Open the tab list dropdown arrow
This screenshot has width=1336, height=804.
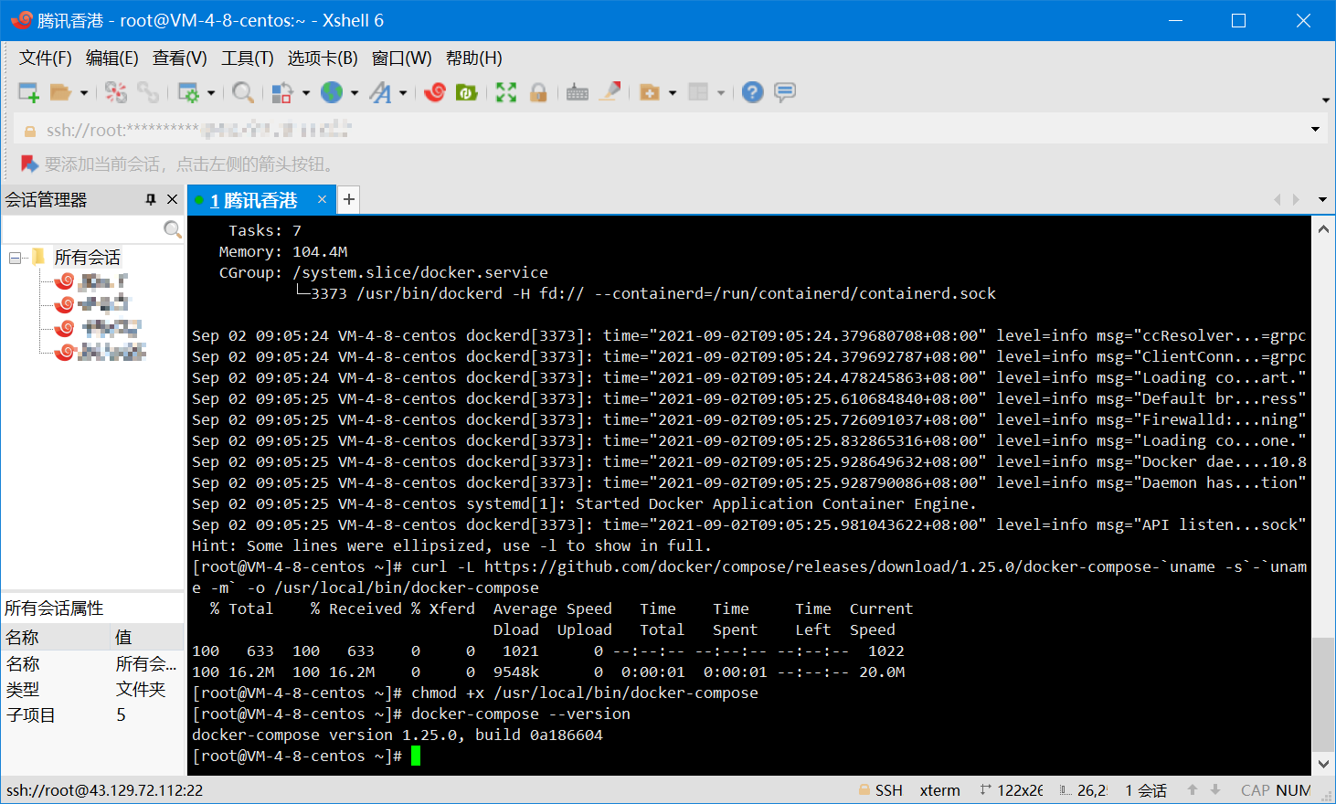[1322, 199]
